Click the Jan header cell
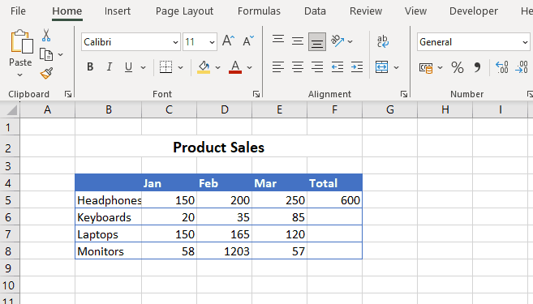 pyautogui.click(x=169, y=183)
